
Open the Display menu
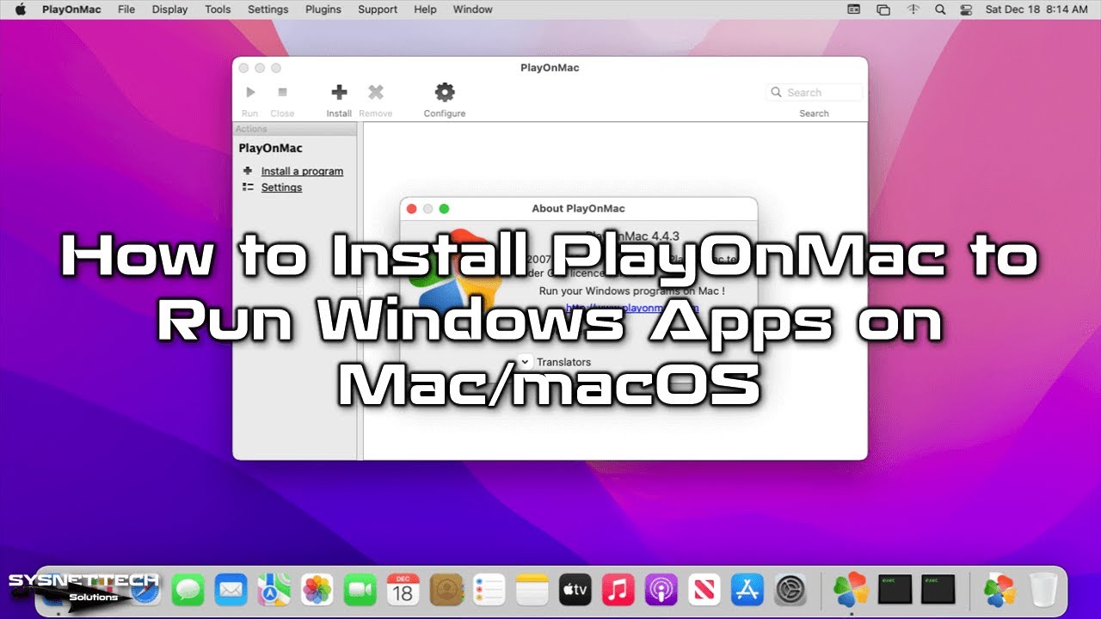(169, 9)
